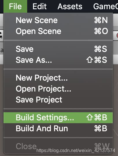The height and width of the screenshot is (156, 118).
Task: Choose New Scene from File menu
Action: pyautogui.click(x=58, y=20)
